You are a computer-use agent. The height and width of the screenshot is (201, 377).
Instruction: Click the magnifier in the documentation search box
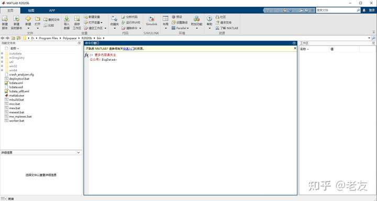point(358,10)
